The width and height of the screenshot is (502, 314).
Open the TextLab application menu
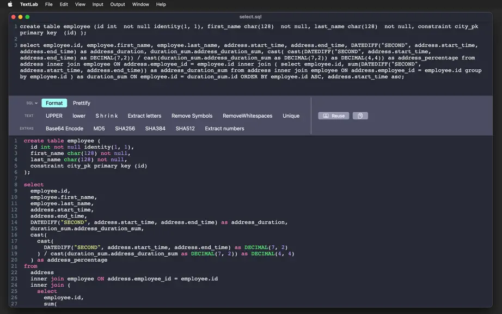pyautogui.click(x=29, y=4)
